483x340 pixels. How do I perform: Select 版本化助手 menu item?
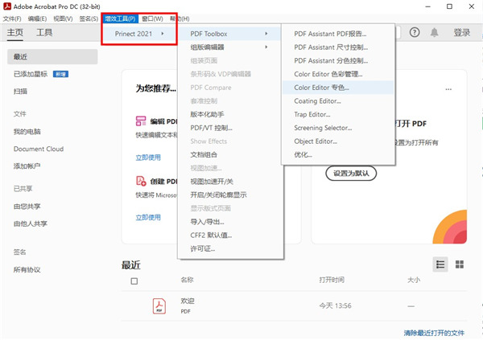point(230,114)
